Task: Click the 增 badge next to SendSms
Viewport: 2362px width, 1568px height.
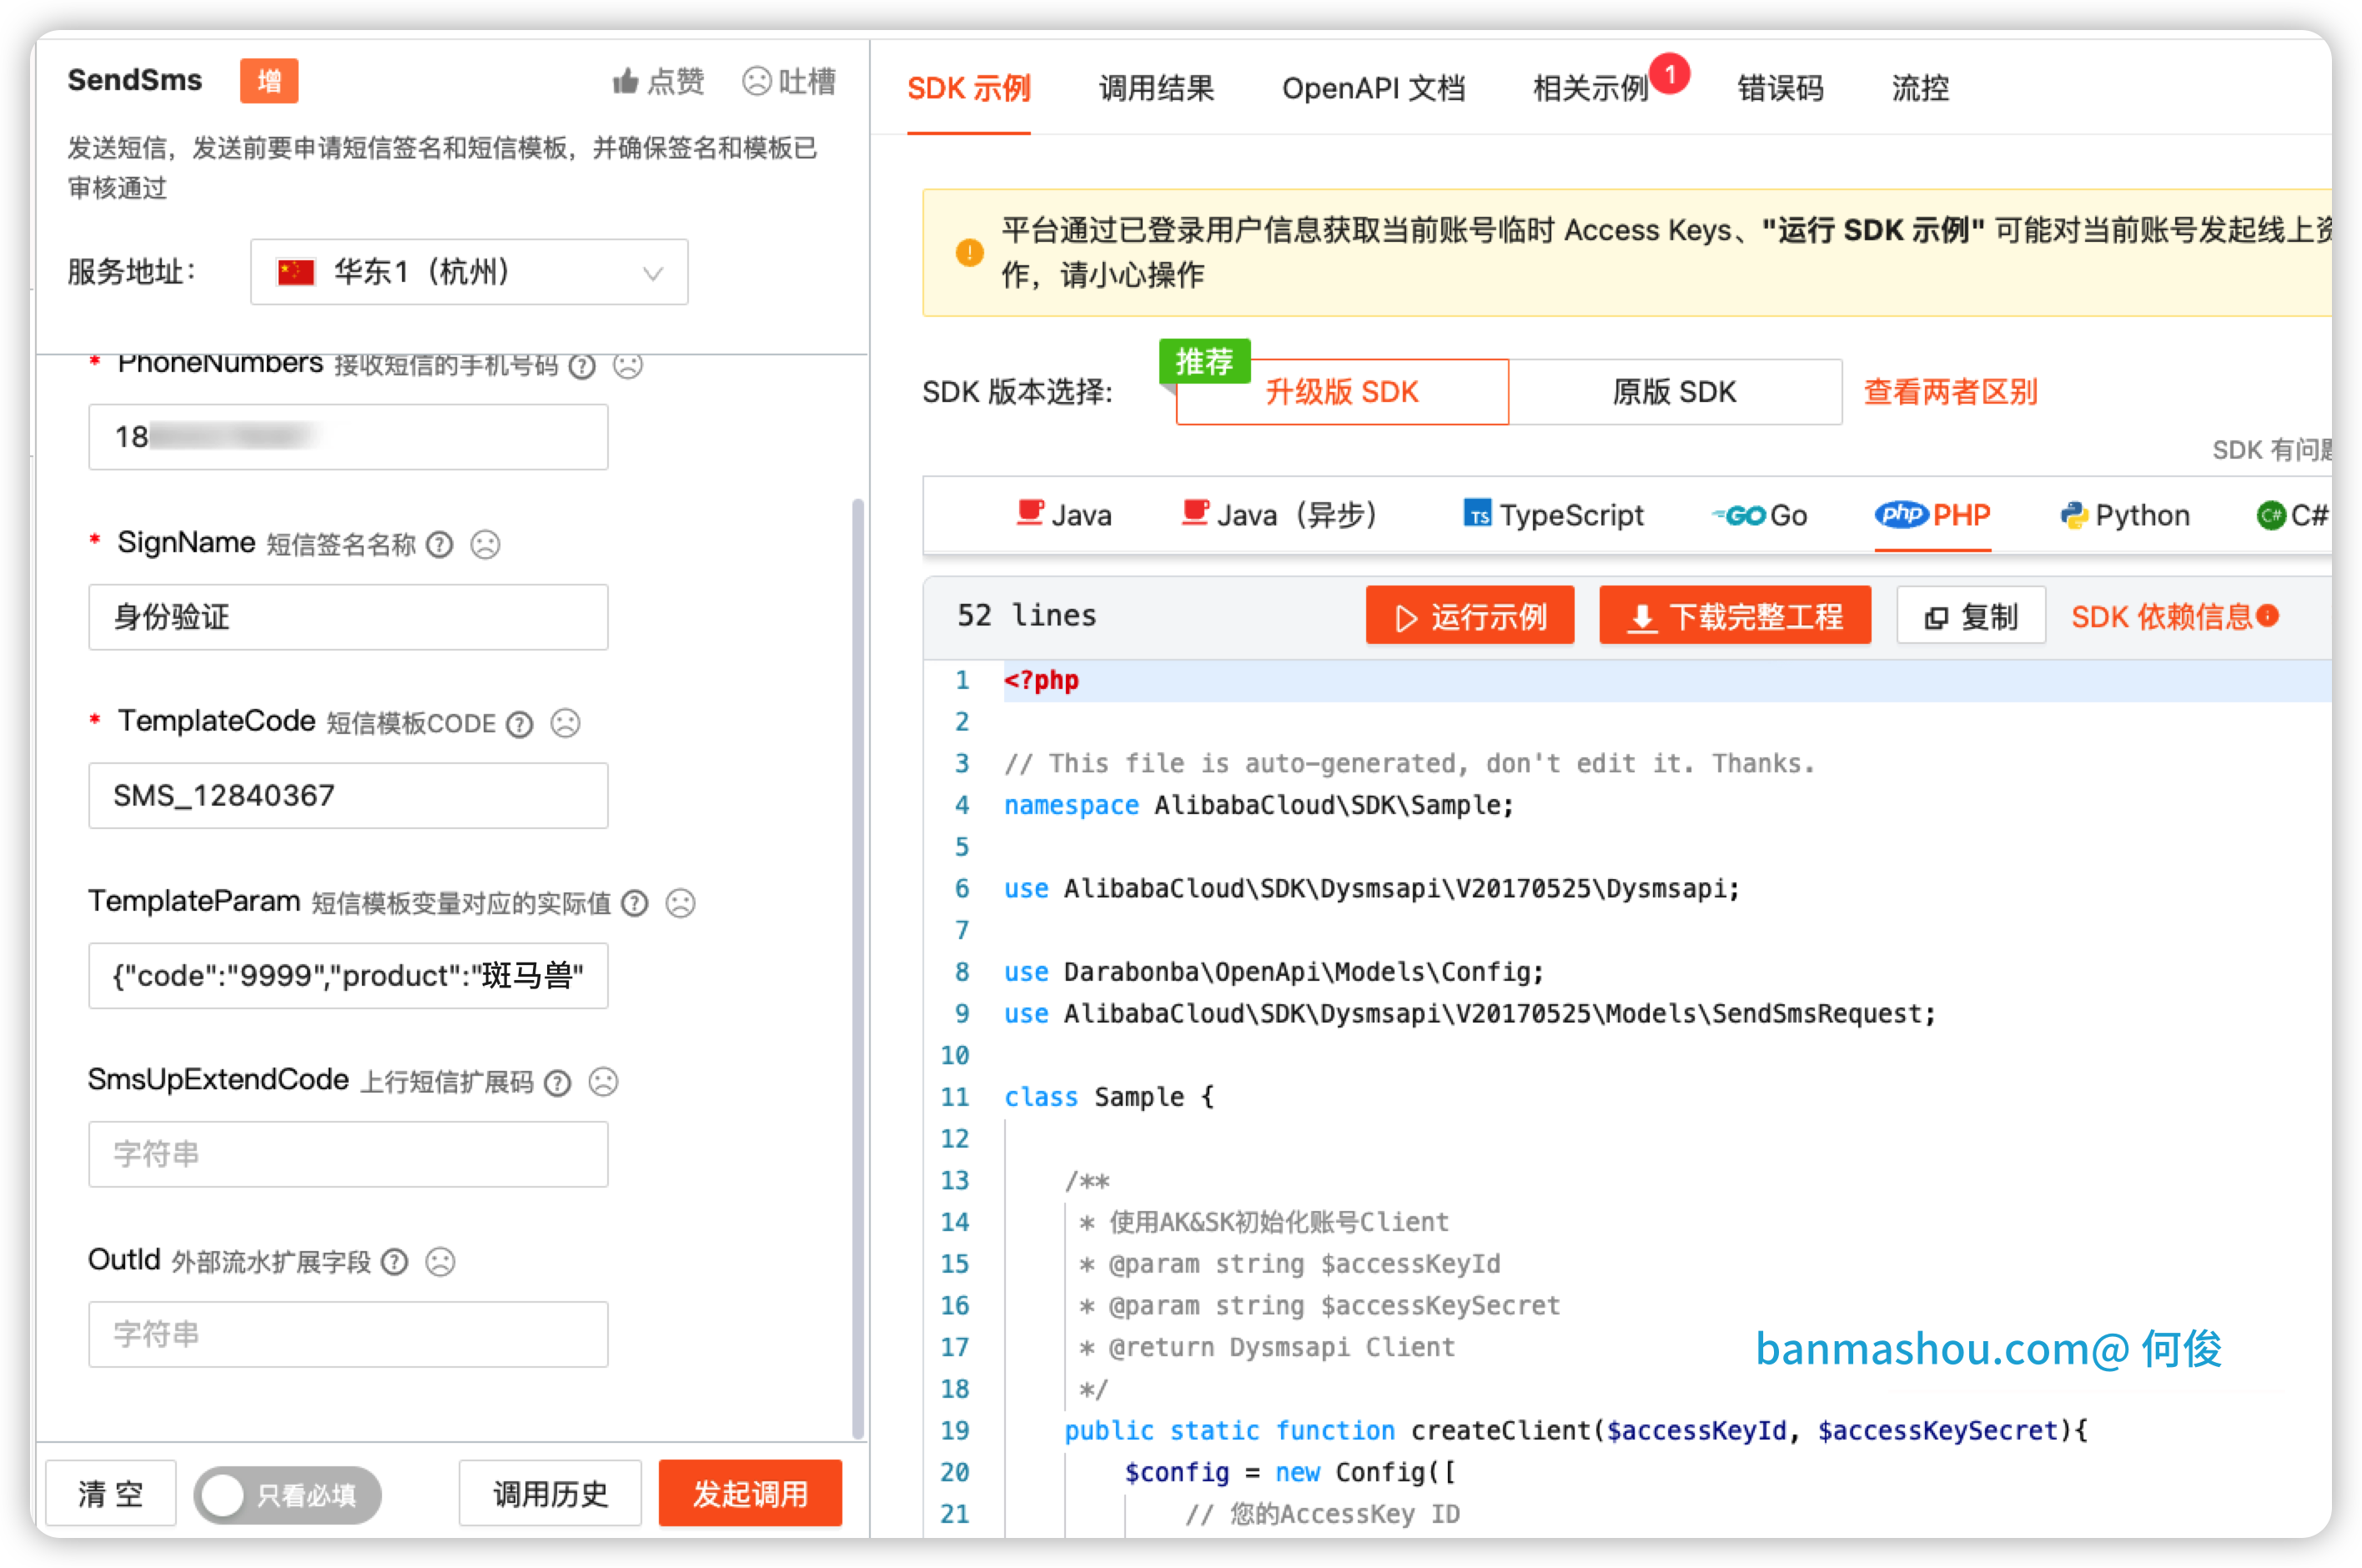Action: (268, 81)
